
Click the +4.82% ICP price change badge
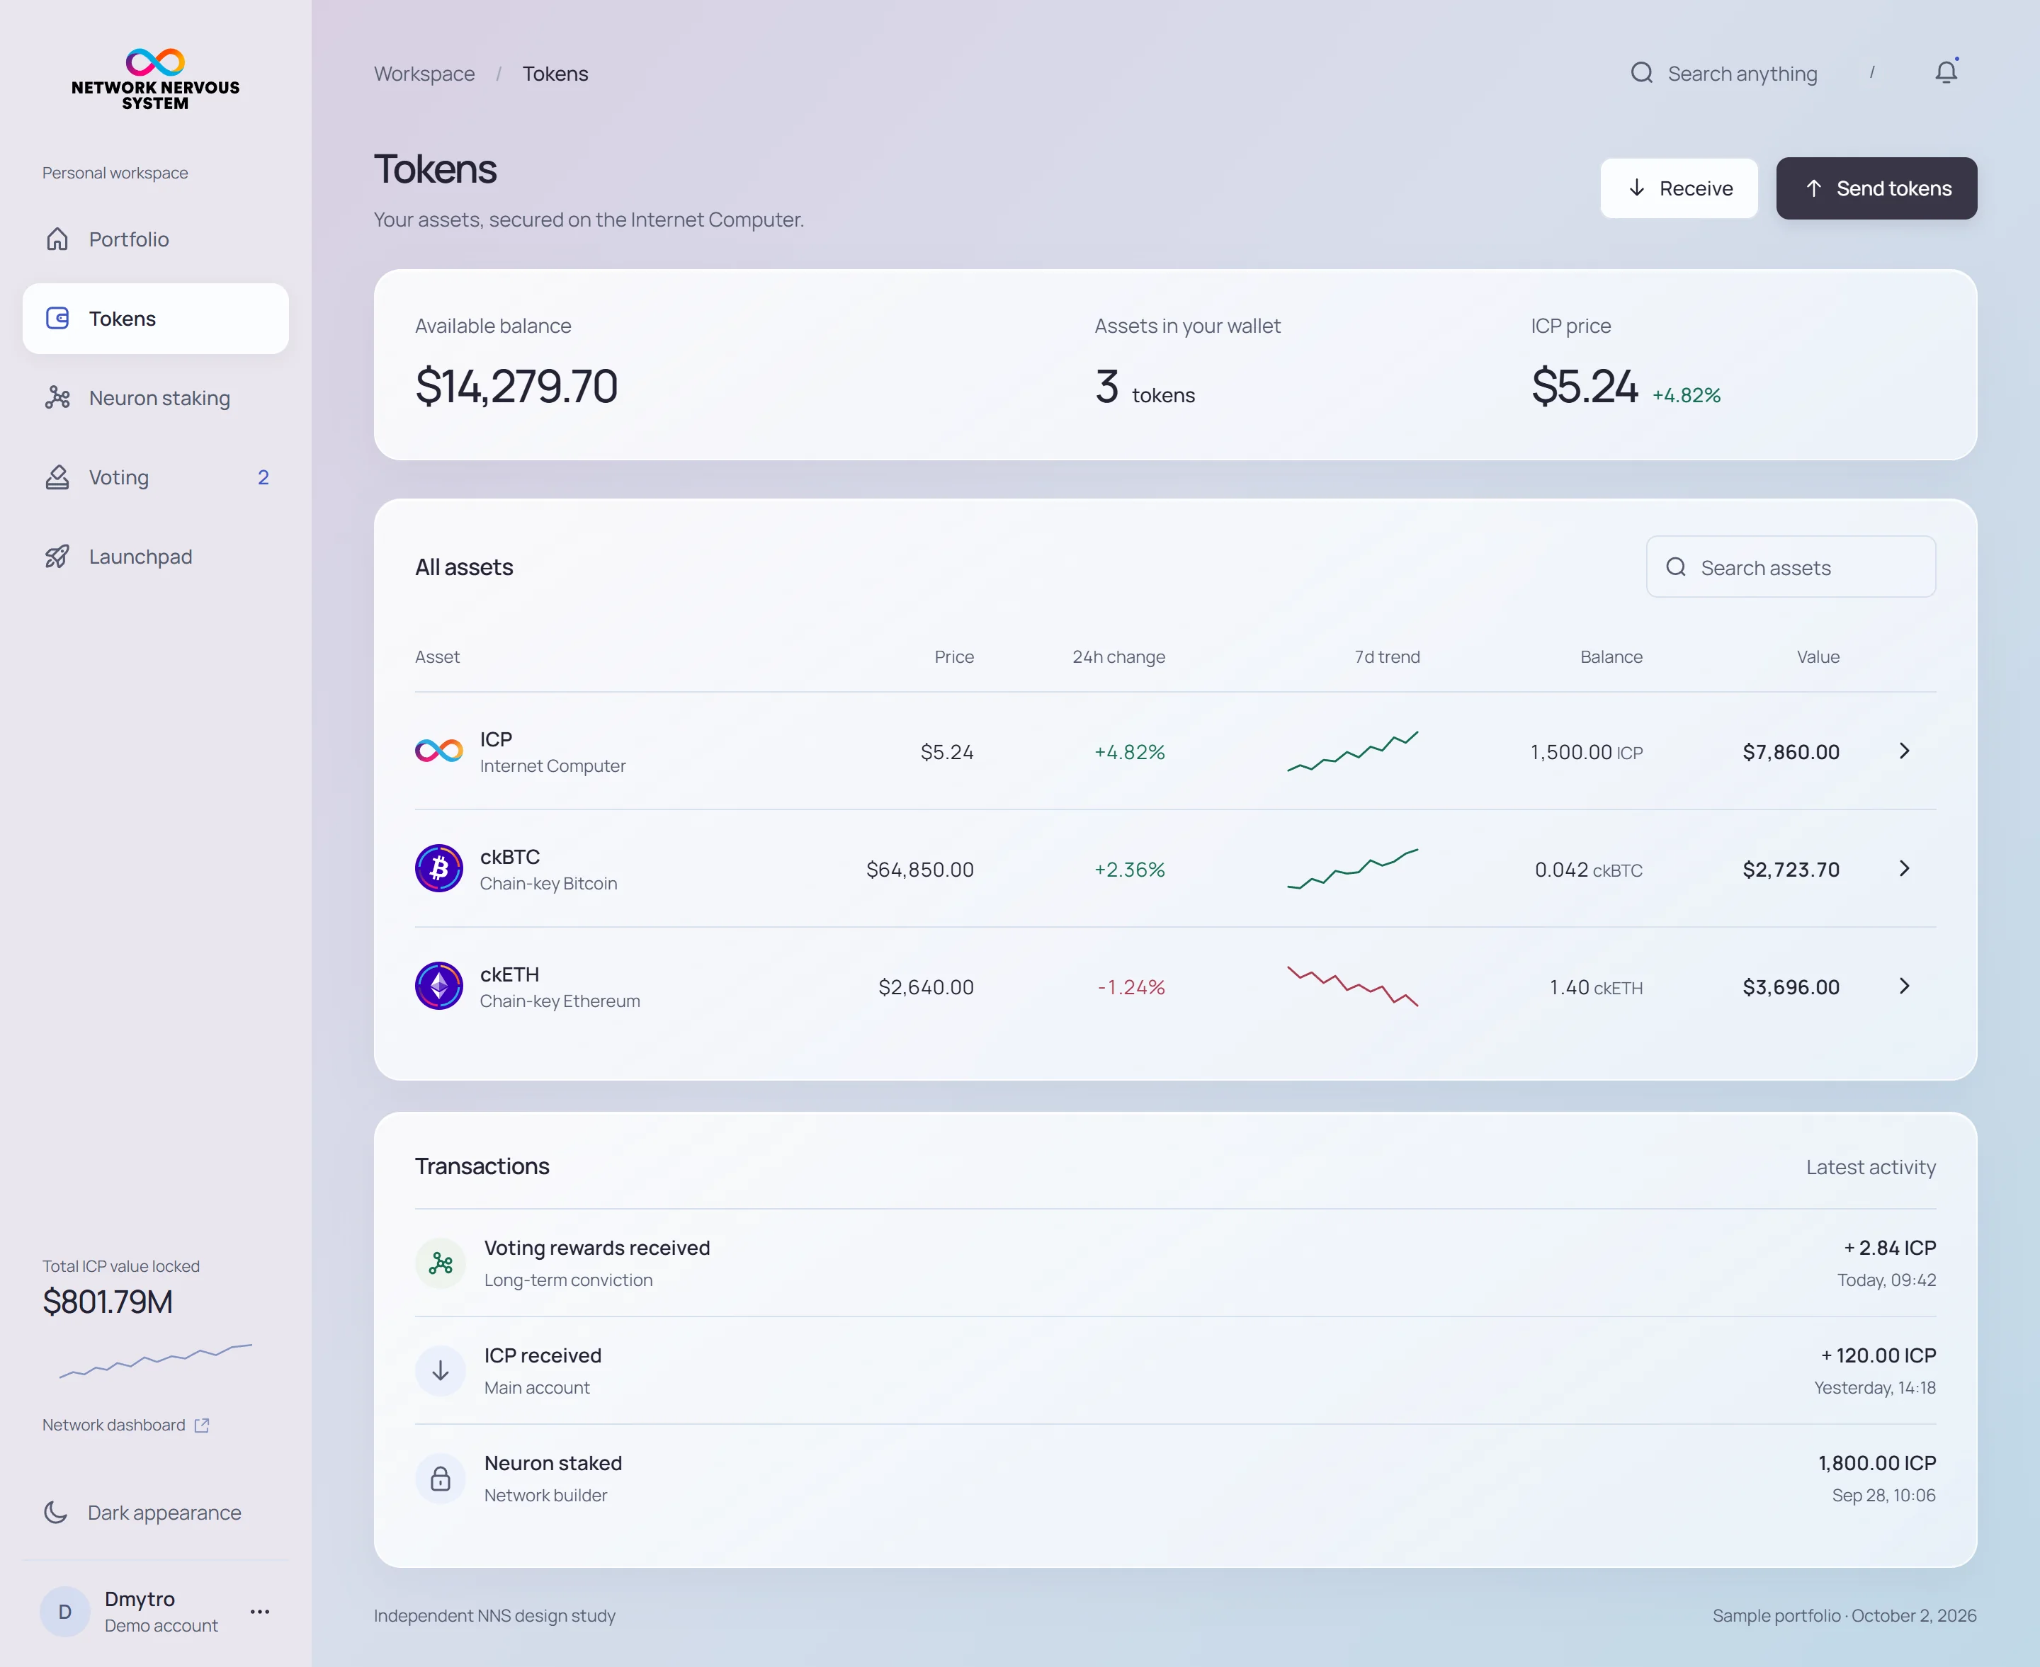tap(1686, 394)
